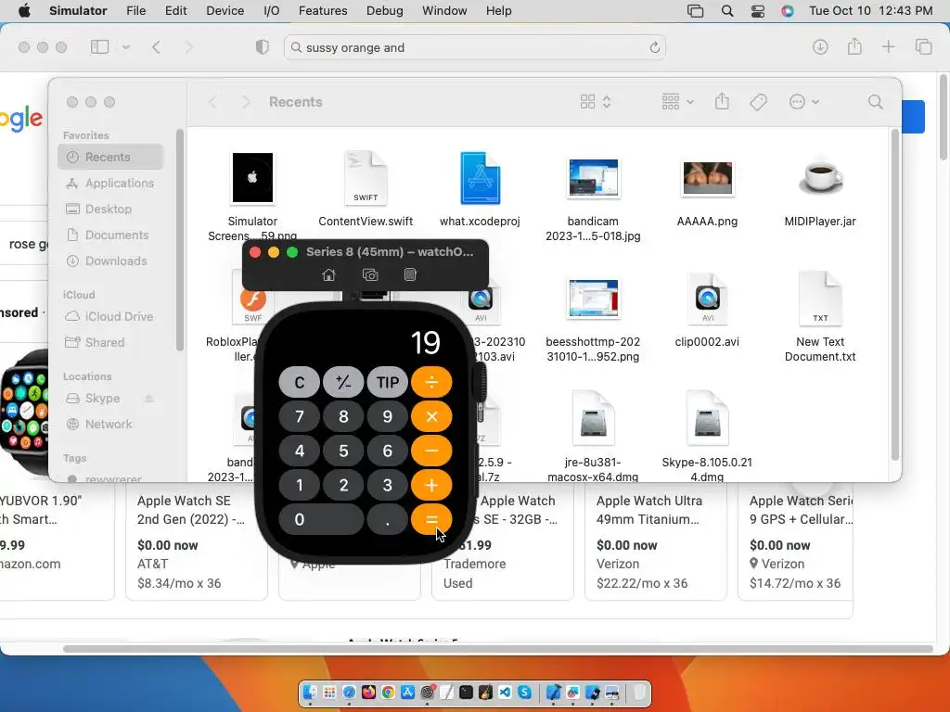Toggle Safari sidebar visibility
This screenshot has height=712, width=950.
tap(99, 46)
